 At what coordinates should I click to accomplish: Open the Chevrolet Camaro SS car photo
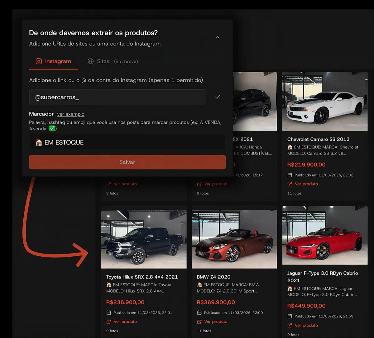pyautogui.click(x=325, y=101)
